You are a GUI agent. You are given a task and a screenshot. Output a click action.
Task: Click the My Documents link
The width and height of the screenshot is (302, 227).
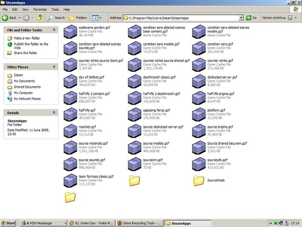click(24, 81)
